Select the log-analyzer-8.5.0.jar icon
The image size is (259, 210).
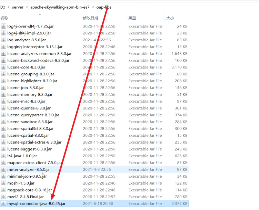point(3,40)
